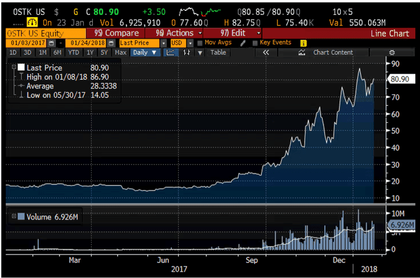Open the 96) Actions menu
420x278 pixels.
[171, 33]
